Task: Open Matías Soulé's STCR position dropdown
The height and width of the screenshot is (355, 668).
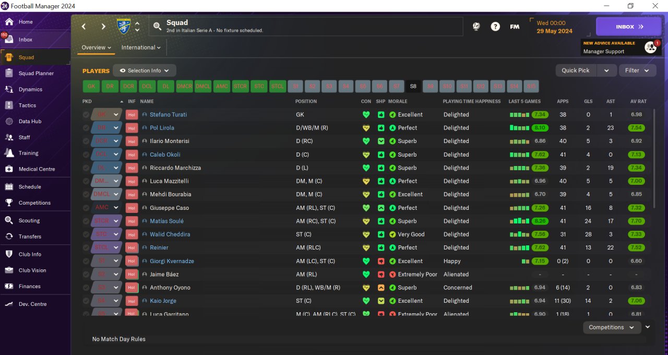Action: [107, 221]
